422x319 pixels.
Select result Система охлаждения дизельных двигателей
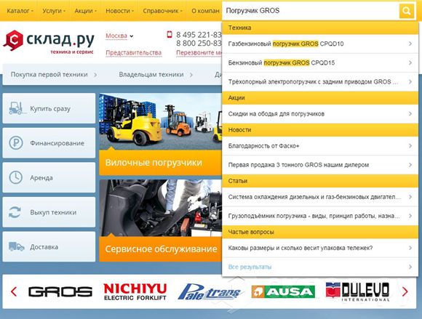pos(320,197)
